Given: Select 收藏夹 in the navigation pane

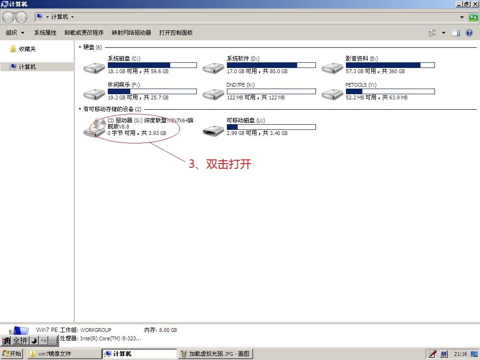Looking at the screenshot, I should (27, 49).
